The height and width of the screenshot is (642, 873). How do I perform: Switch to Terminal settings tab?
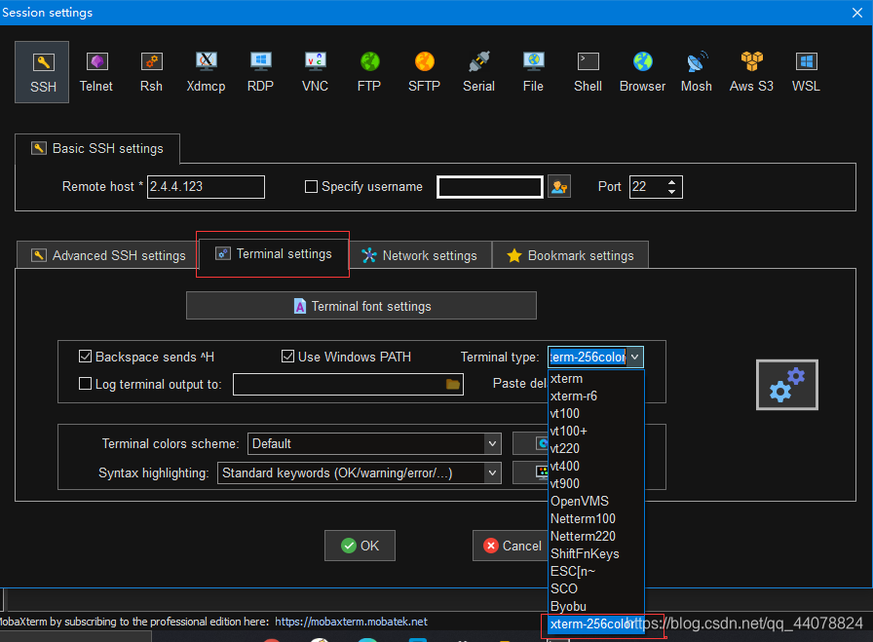[x=273, y=254]
